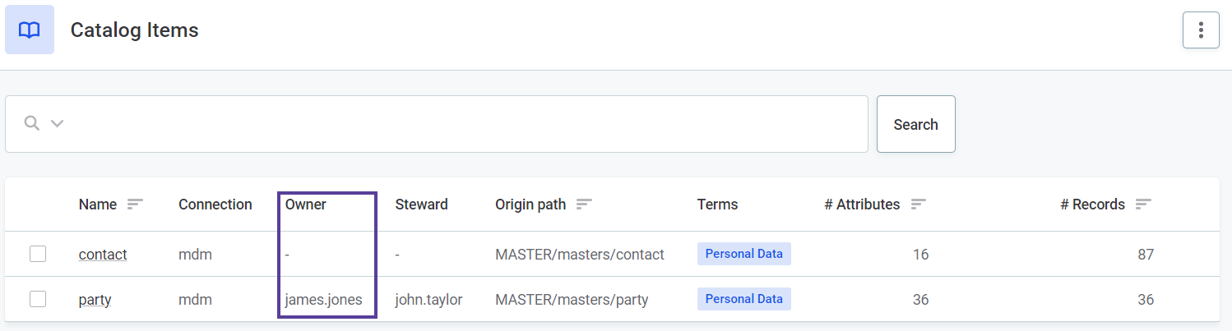Click the Catalog Items book icon
This screenshot has height=331, width=1232.
(30, 30)
